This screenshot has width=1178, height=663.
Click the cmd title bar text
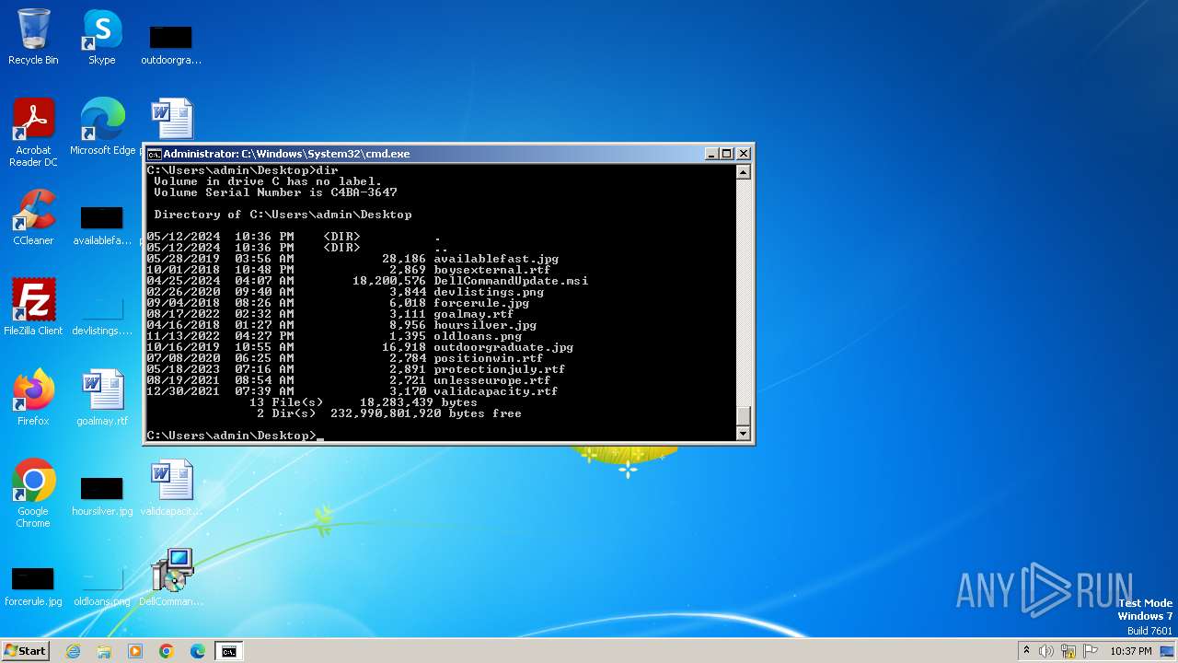tap(287, 154)
